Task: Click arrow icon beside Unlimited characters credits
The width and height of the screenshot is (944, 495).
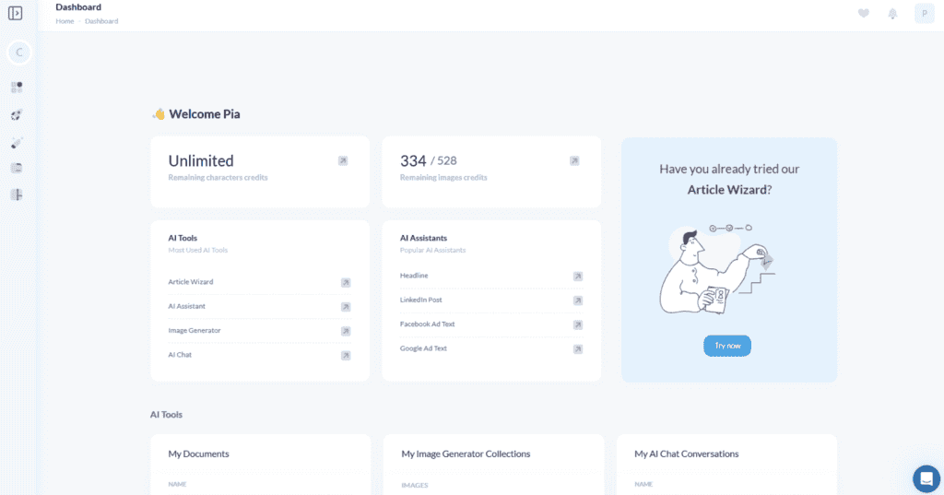Action: (343, 160)
